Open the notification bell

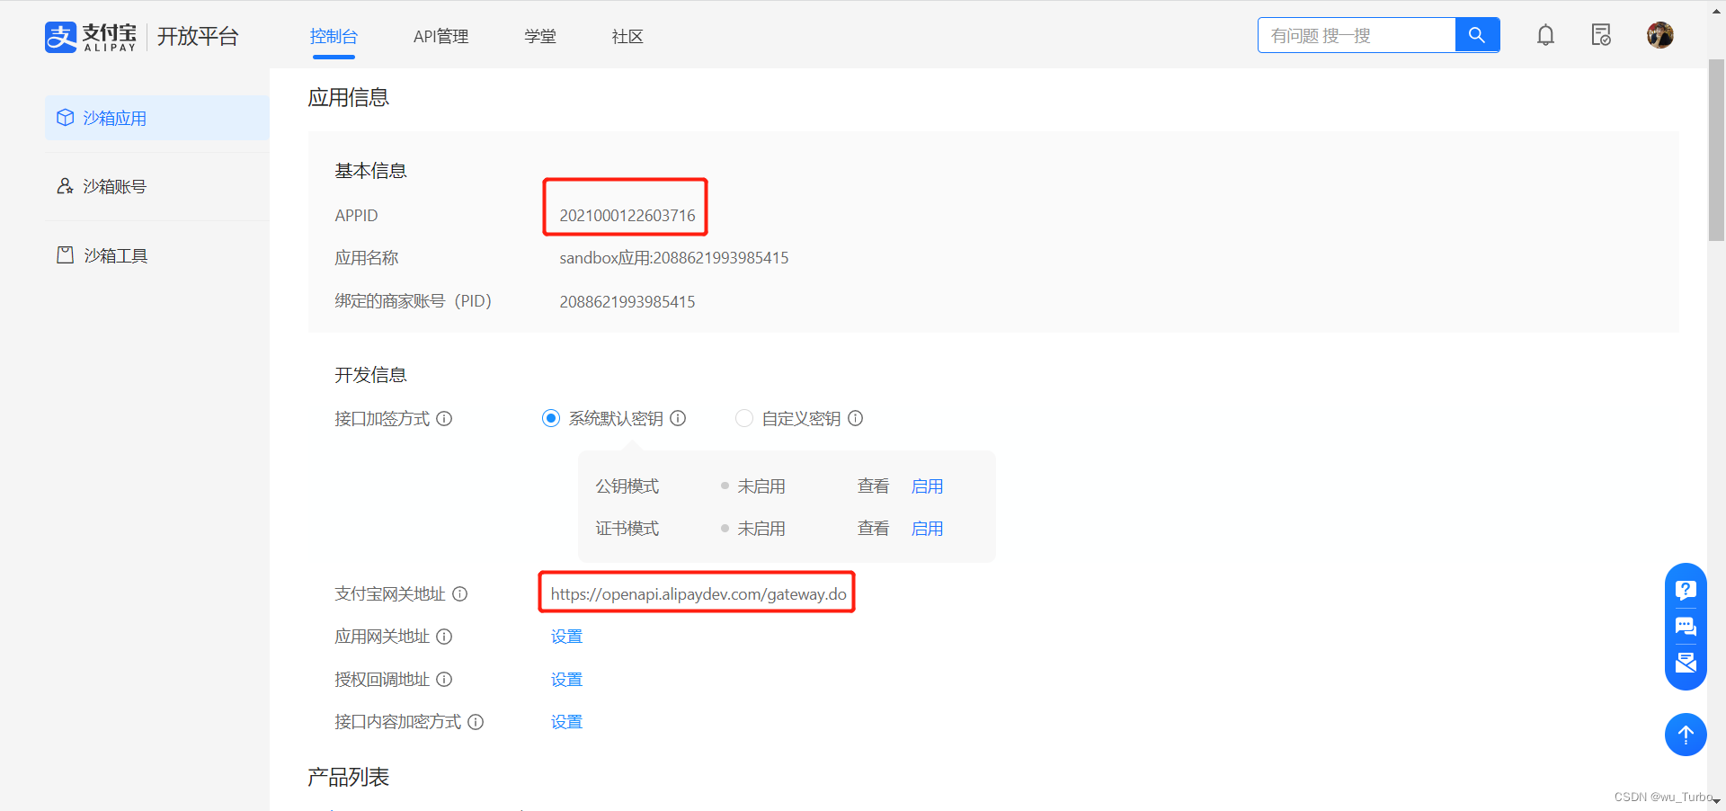[1545, 35]
